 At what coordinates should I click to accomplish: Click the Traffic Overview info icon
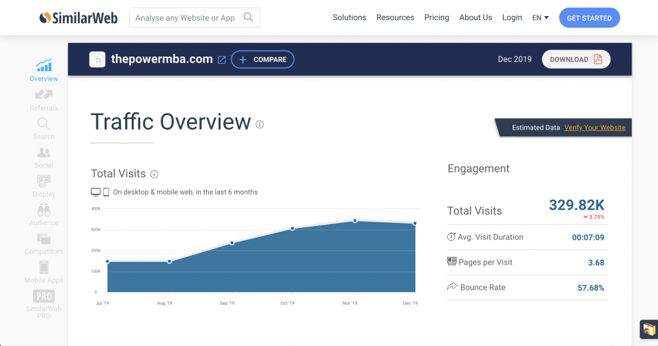pos(260,125)
